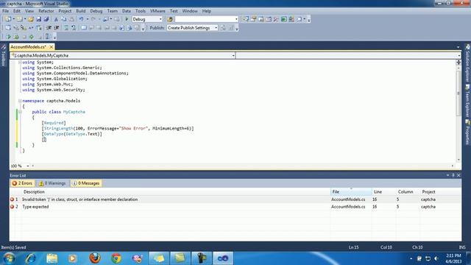The image size is (471, 265).
Task: Click the Copy toolbar icon
Action: coord(64,19)
